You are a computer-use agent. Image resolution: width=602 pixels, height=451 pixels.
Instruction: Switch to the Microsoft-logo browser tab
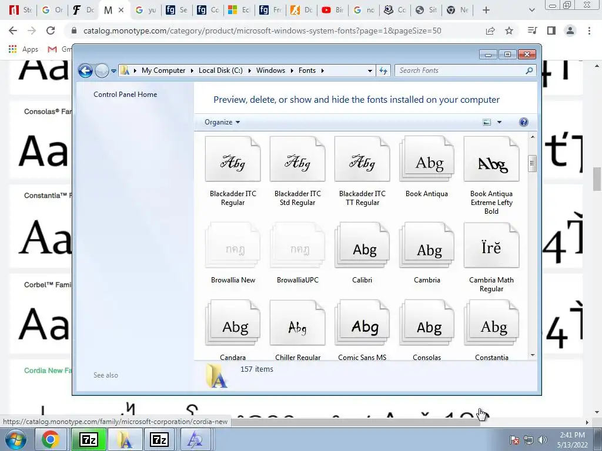[x=239, y=10]
